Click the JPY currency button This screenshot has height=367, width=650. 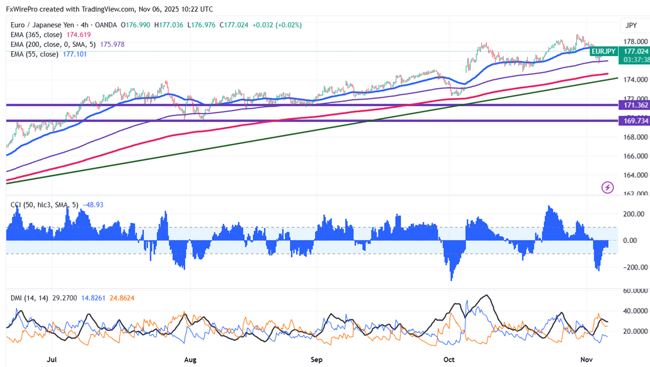pos(631,26)
